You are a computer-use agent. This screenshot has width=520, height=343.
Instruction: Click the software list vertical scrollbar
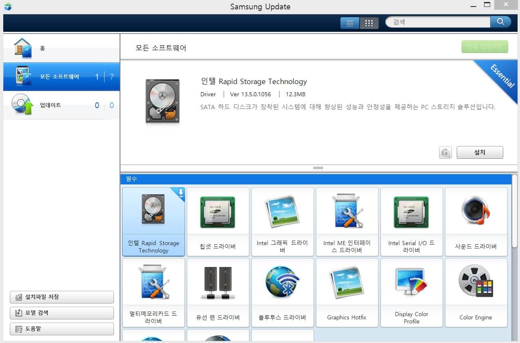click(514, 212)
